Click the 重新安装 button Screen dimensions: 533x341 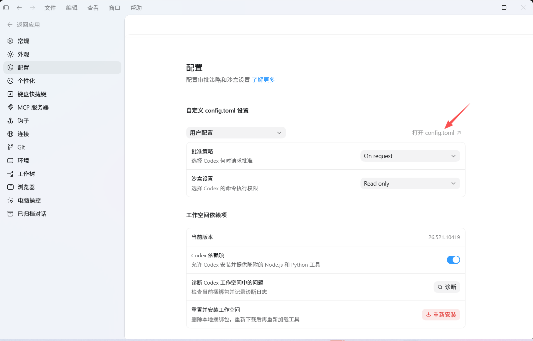pos(441,315)
